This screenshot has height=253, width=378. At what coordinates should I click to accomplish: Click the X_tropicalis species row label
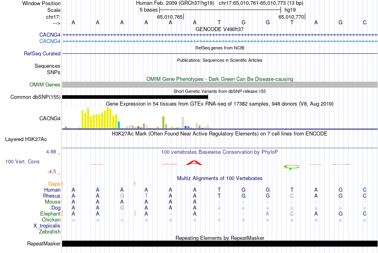47,226
